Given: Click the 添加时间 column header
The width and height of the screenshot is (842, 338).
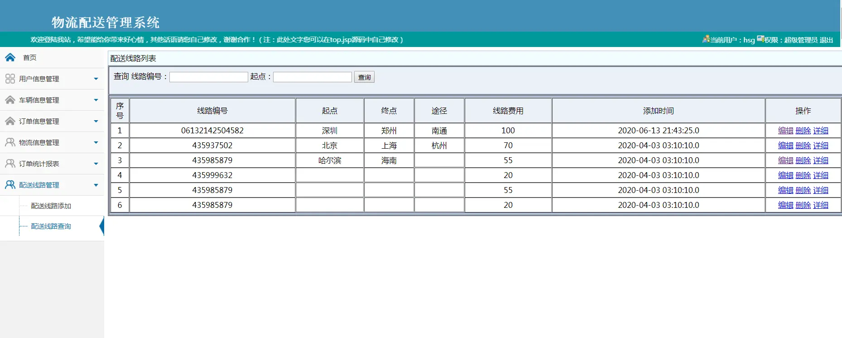Looking at the screenshot, I should coord(659,111).
